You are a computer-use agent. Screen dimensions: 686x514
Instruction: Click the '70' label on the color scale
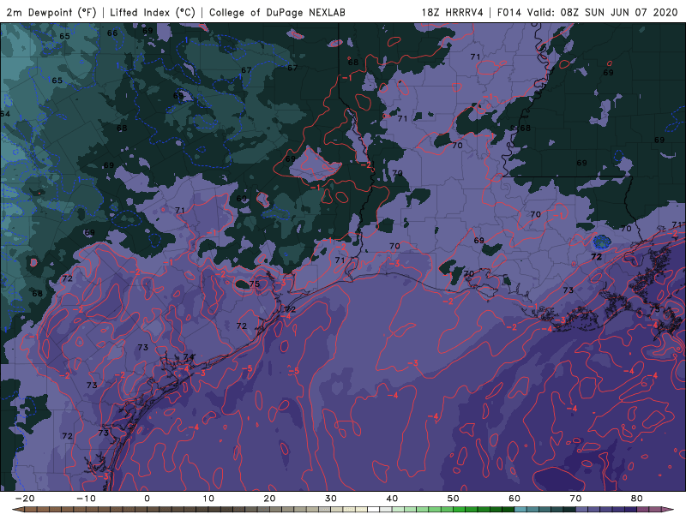coord(575,499)
